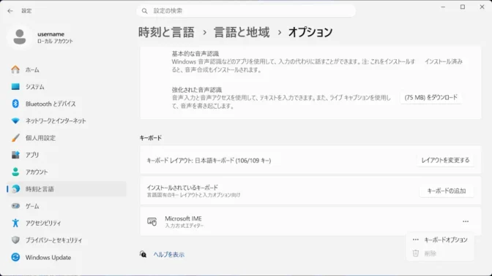Viewport: 492px width, 276px height.
Task: Focus the 設定の検索 search field
Action: 246,11
